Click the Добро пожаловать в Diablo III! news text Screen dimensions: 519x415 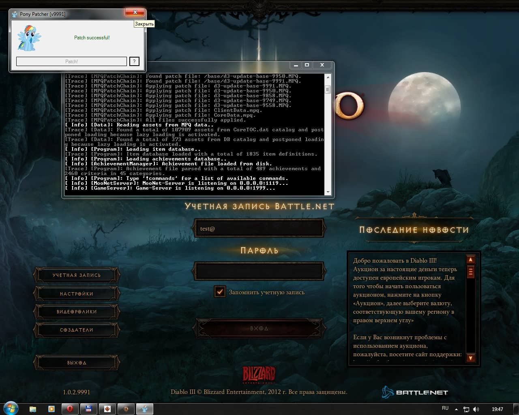click(395, 261)
